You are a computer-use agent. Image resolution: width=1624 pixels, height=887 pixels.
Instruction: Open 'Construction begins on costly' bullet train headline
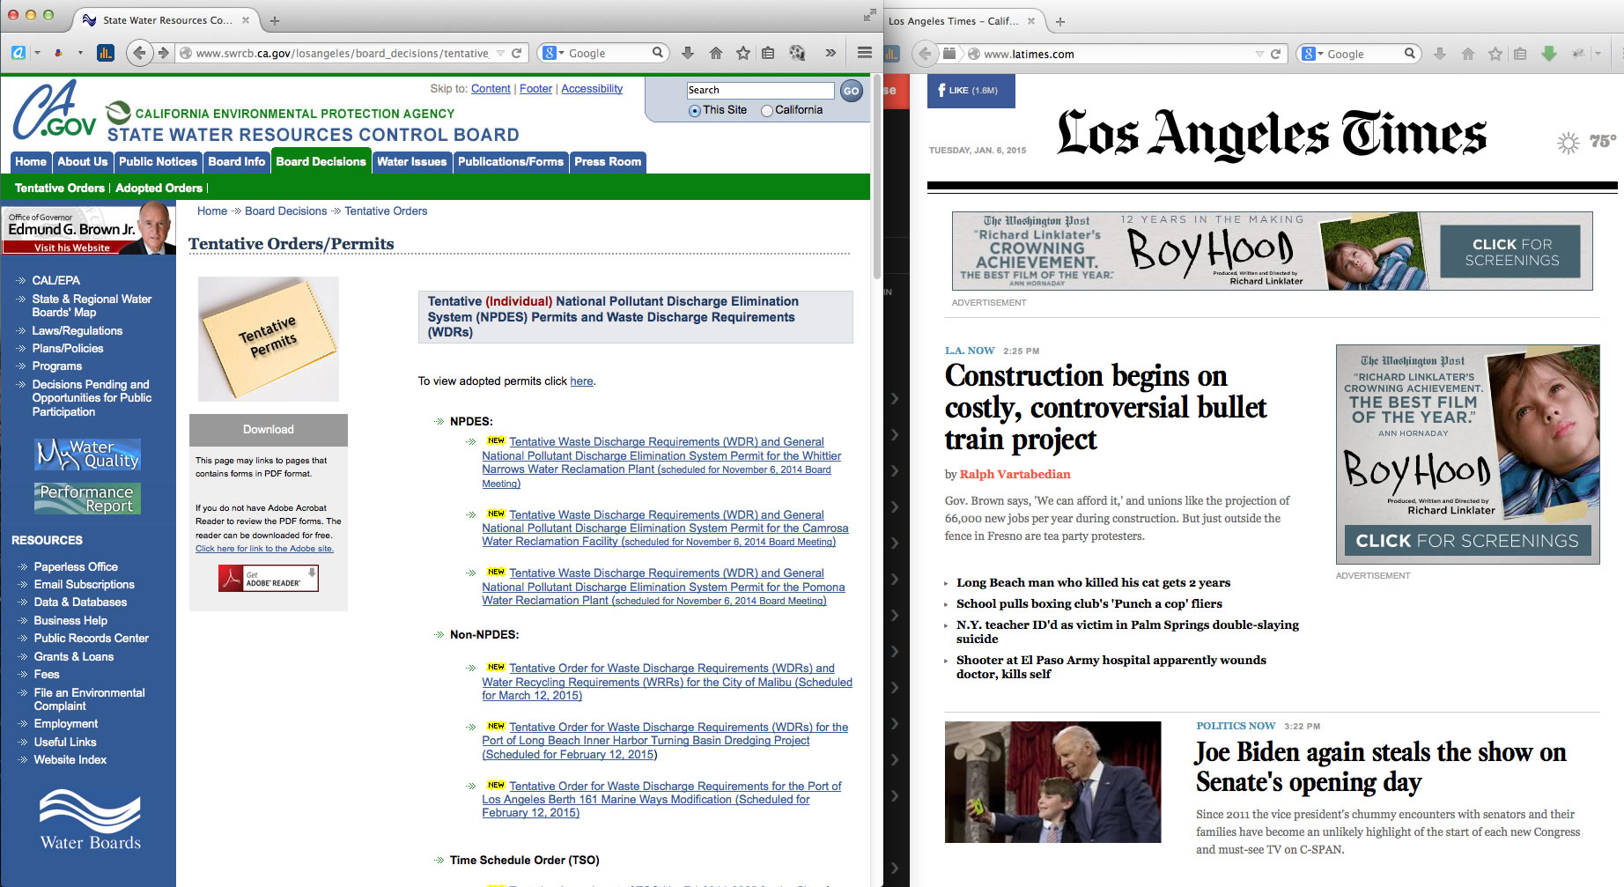[1106, 407]
